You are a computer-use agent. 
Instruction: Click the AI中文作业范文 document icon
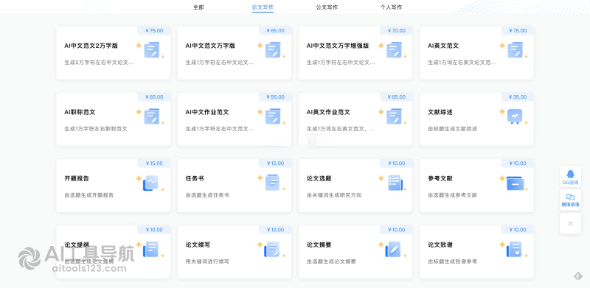[273, 116]
